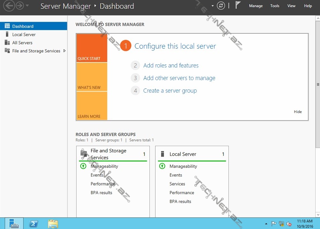The image size is (320, 229).
Task: Select All Servers in the sidebar
Action: [22, 43]
